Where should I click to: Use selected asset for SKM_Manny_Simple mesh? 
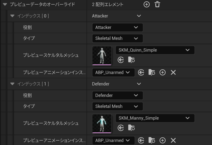pos(121,128)
